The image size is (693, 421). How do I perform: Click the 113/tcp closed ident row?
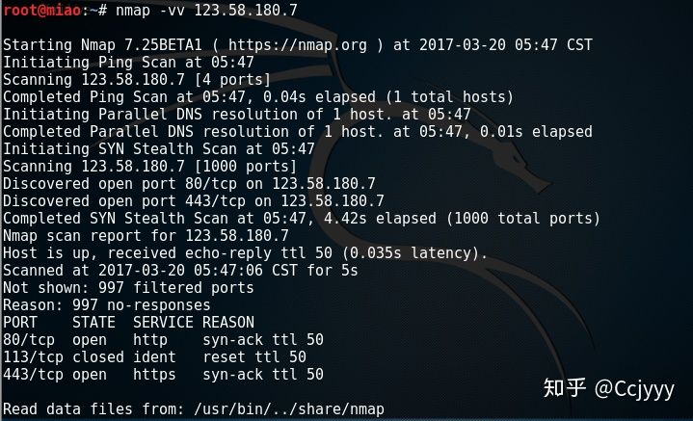(x=154, y=356)
